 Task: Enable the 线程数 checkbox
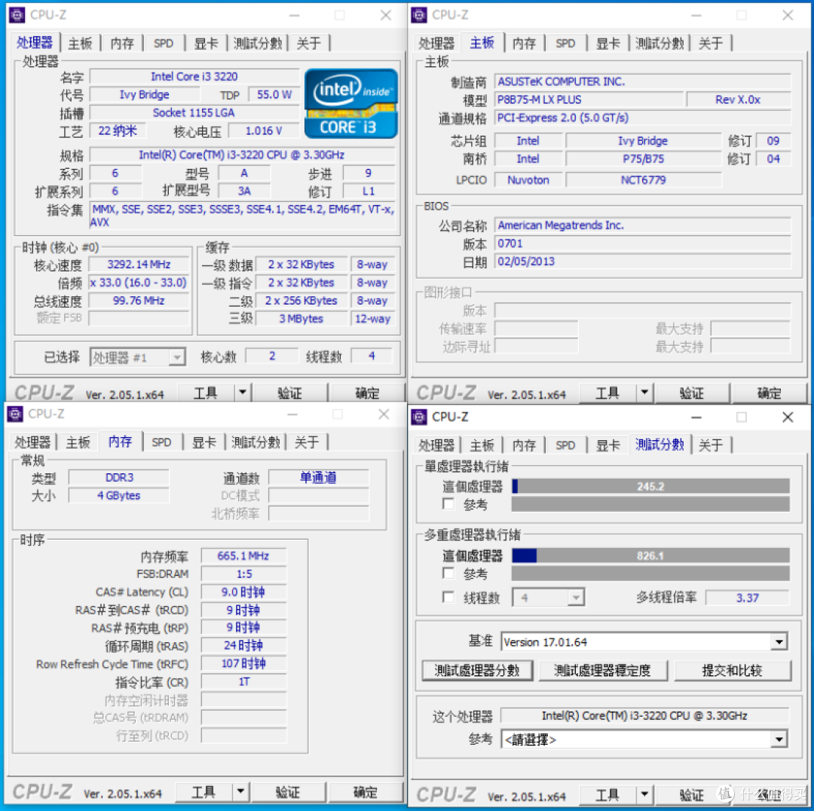[448, 597]
